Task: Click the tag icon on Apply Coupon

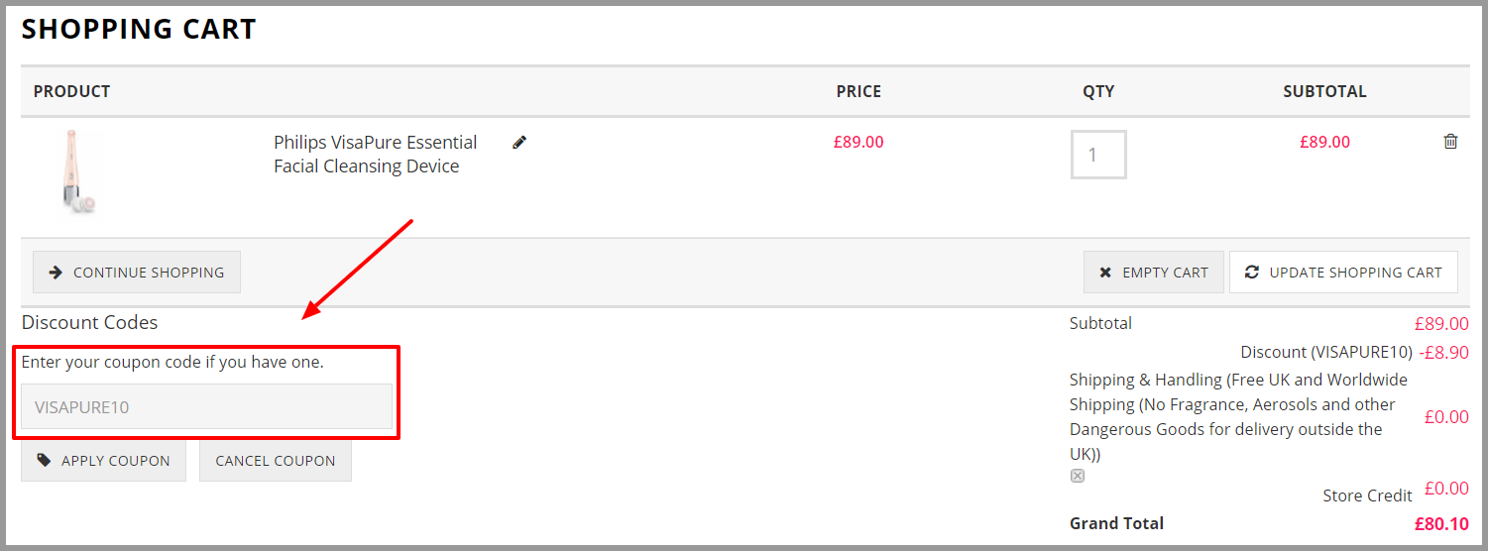Action: [44, 460]
